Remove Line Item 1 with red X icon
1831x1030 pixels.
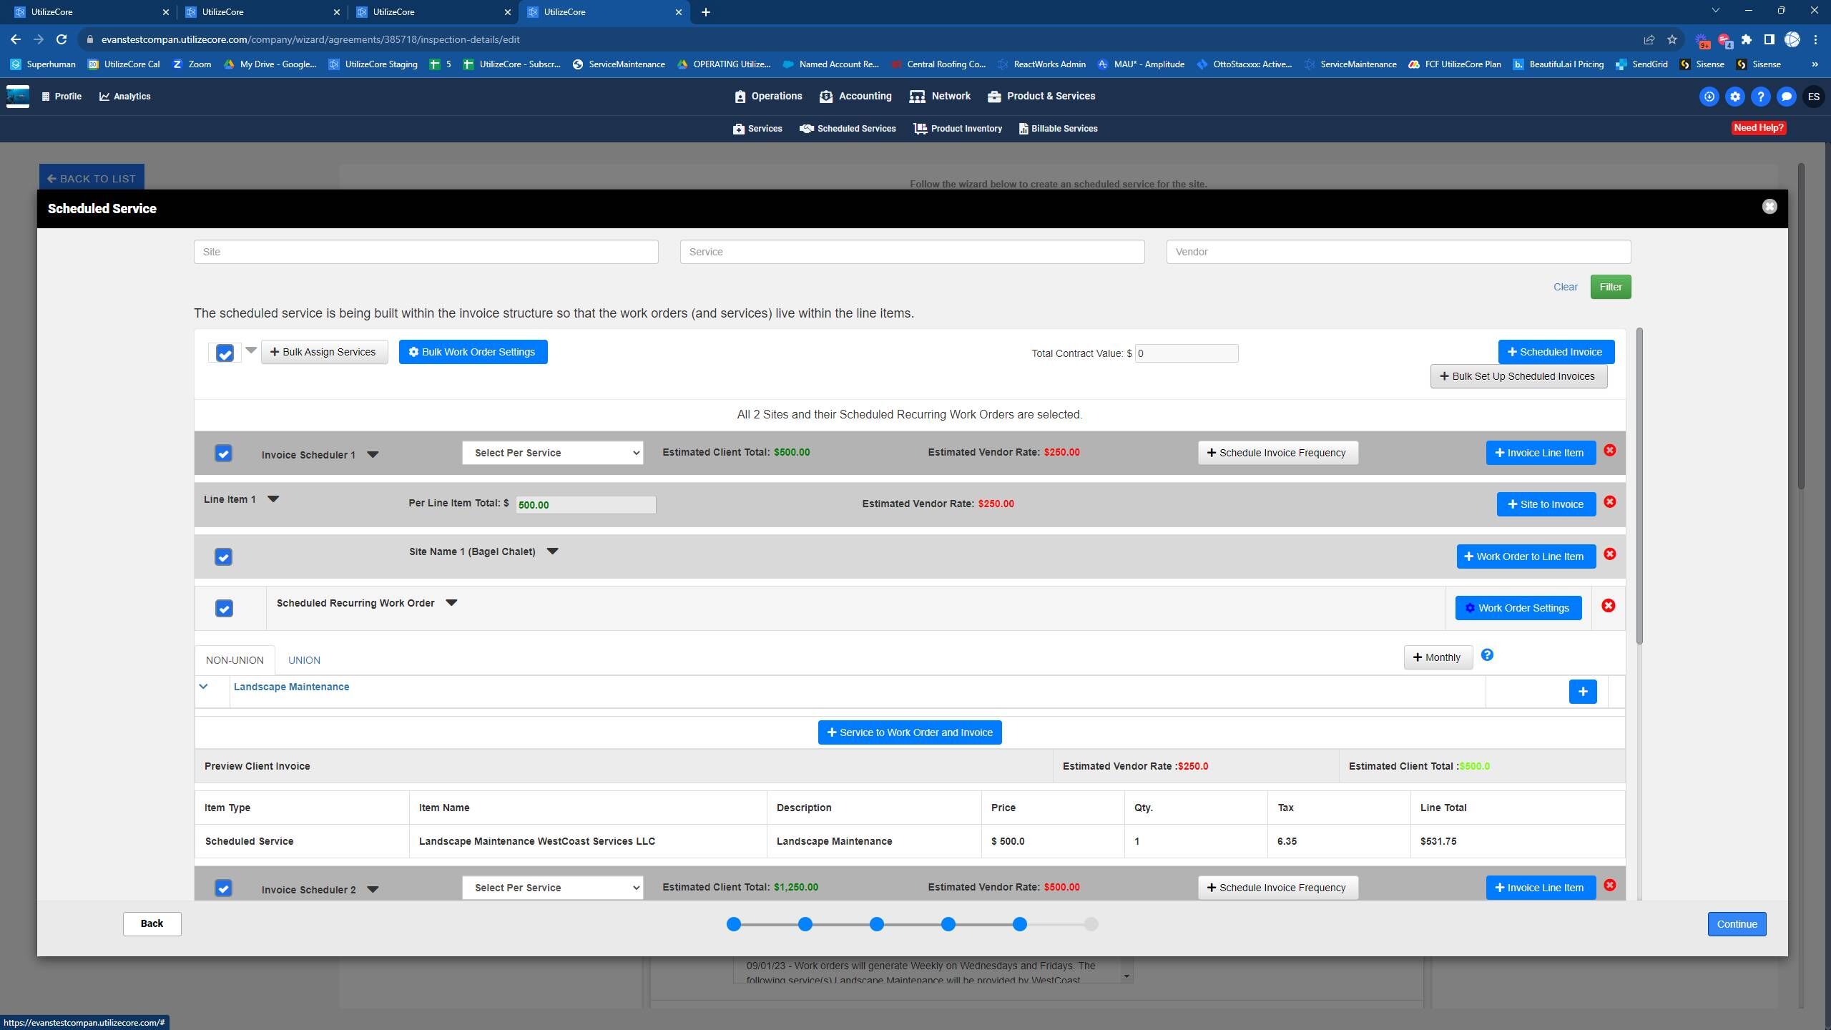[x=1609, y=502]
